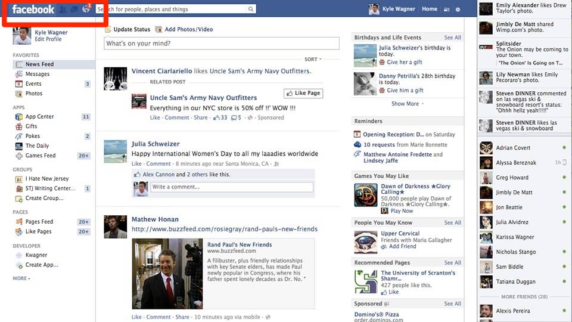Click the search magnifier icon
Screen dimensions: 572x322
pos(251,9)
